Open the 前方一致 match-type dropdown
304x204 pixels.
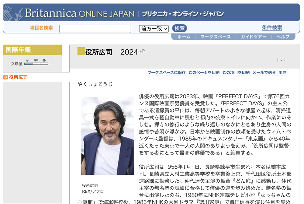[154, 29]
